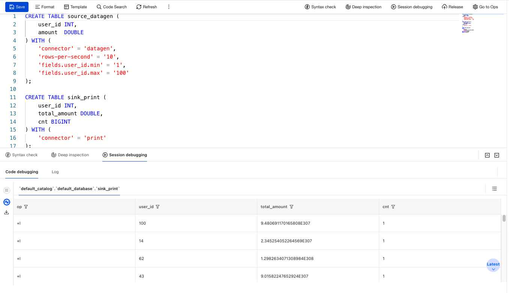
Task: Filter the total_amount column
Action: [291, 207]
